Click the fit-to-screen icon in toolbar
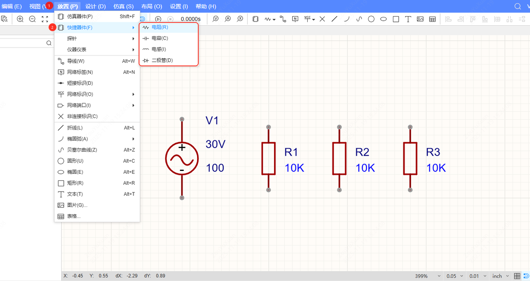This screenshot has width=530, height=281. (45, 19)
